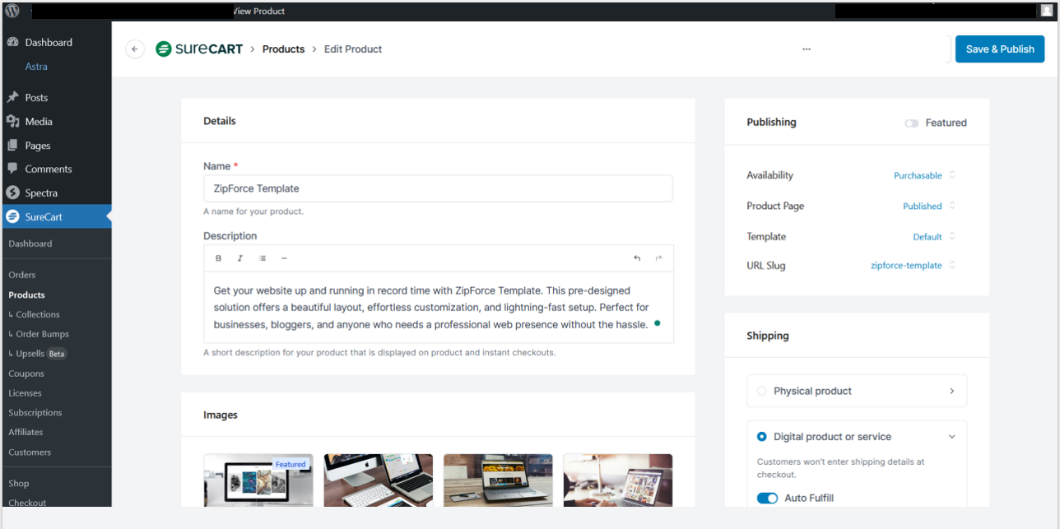Viewport: 1060px width, 529px height.
Task: Click the Shipping section heading
Action: pyautogui.click(x=768, y=336)
